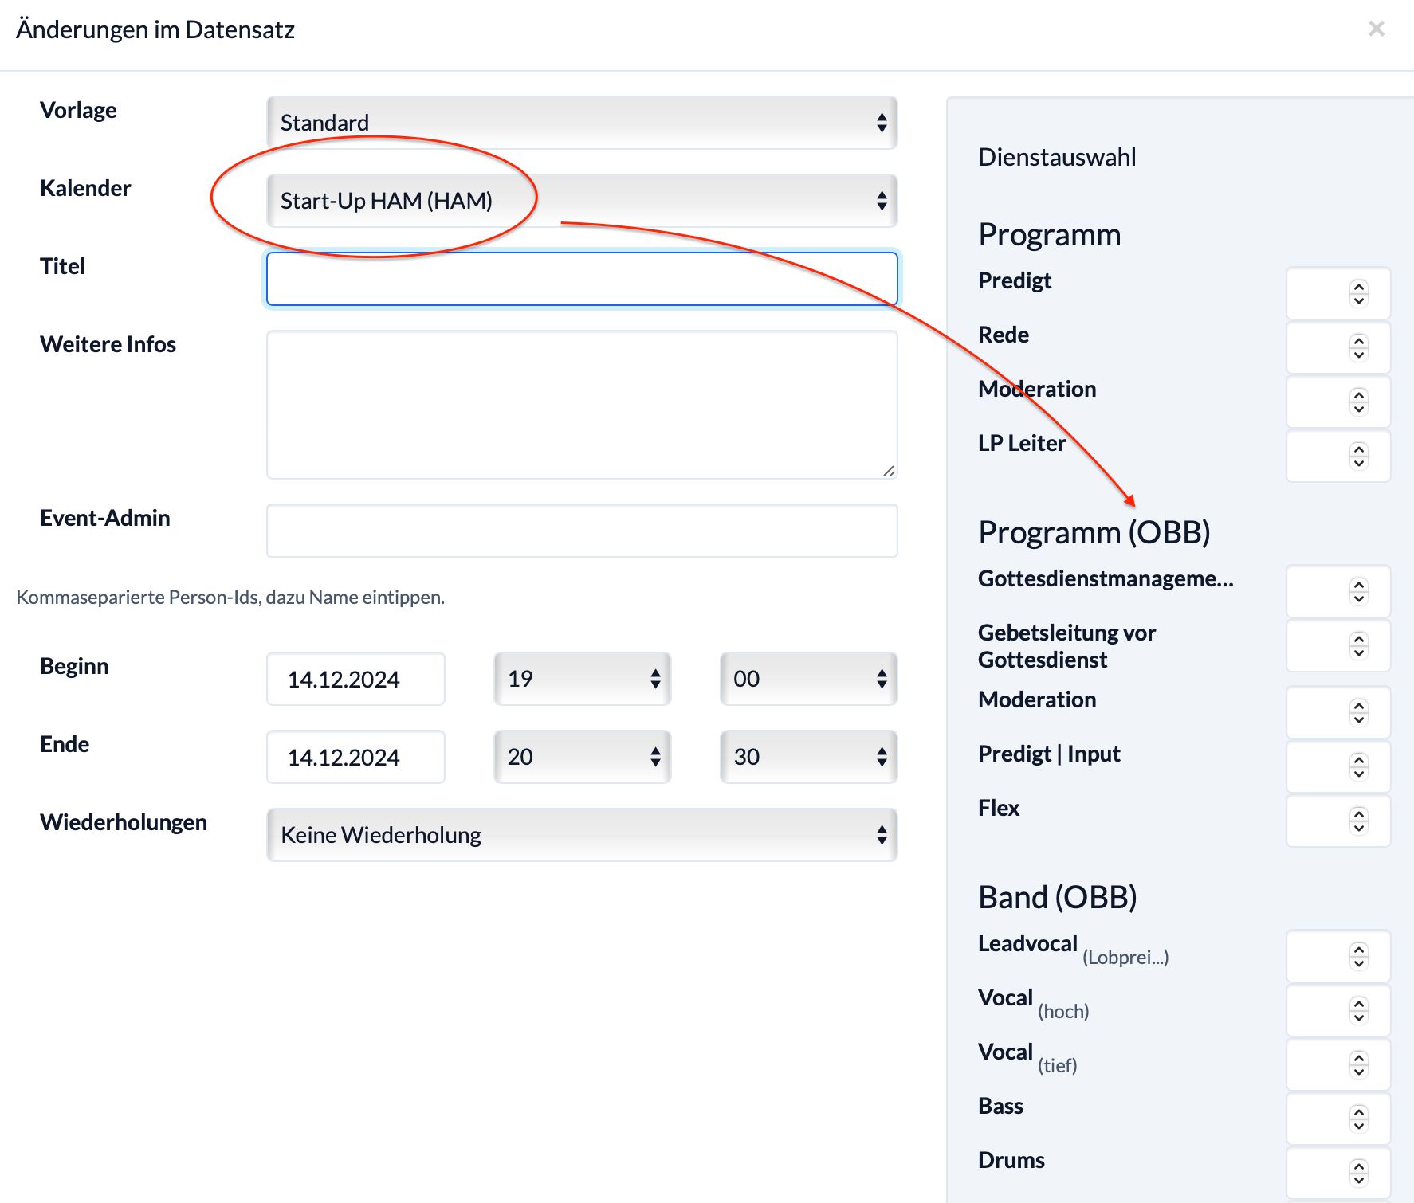The image size is (1414, 1203).
Task: Open the Vorlage dropdown showing Standard
Action: point(582,123)
